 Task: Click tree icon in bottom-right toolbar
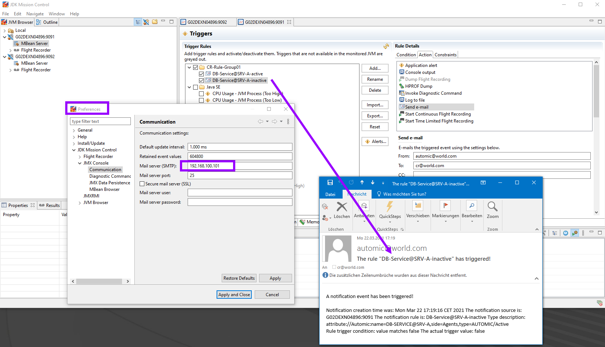point(555,233)
